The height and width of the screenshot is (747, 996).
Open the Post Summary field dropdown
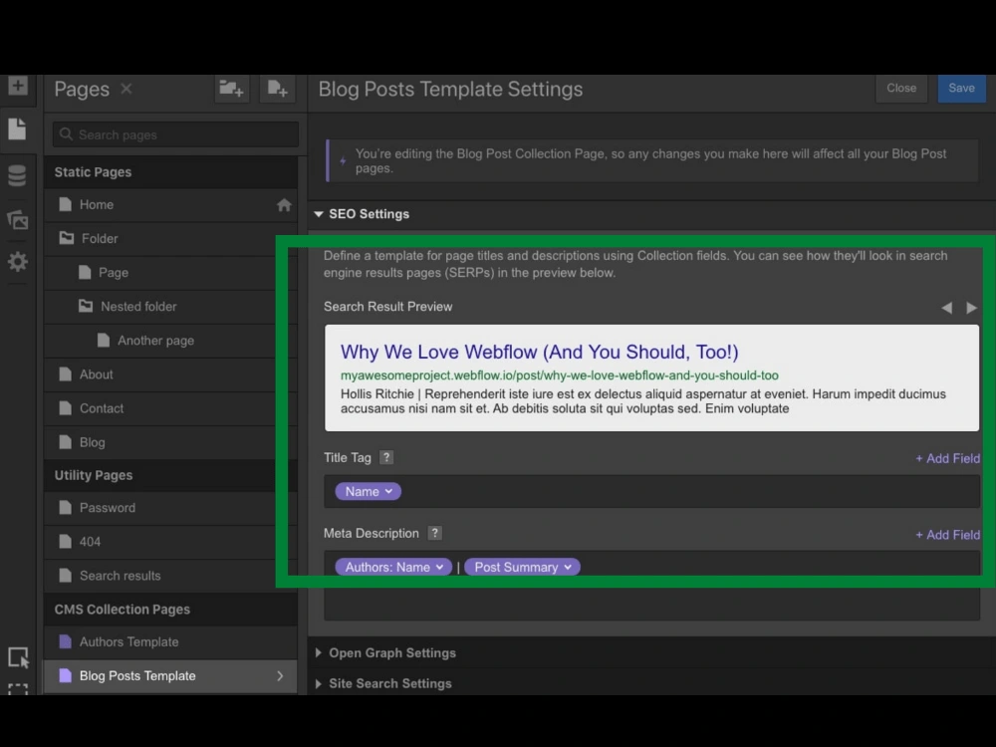coord(522,568)
